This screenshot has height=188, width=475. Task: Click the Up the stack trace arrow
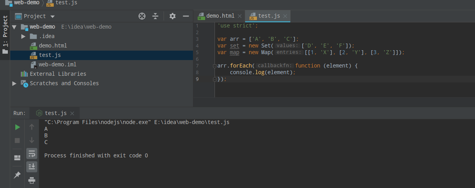(32, 127)
